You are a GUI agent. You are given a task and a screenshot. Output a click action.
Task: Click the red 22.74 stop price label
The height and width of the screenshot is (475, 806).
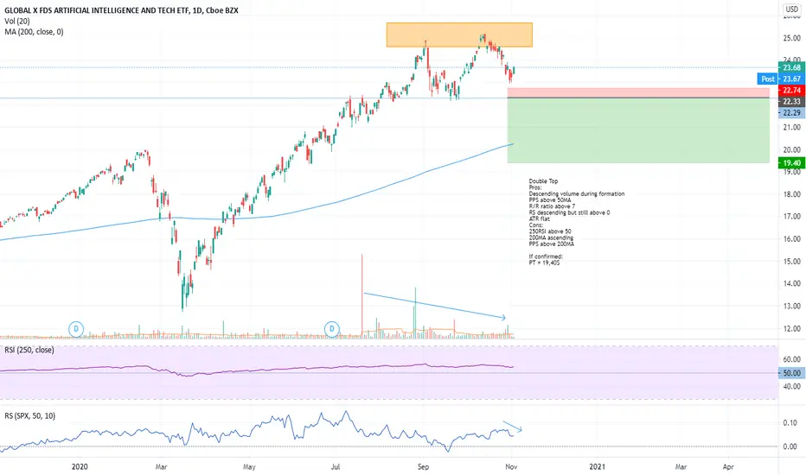[791, 91]
